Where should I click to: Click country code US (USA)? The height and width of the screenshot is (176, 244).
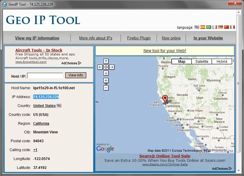41,115
